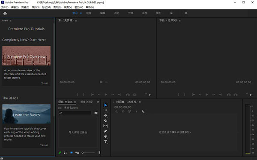Viewport: 257px width, 160px height.
Task: Toggle nest-or-individual-clips insert mode
Action: [117, 111]
